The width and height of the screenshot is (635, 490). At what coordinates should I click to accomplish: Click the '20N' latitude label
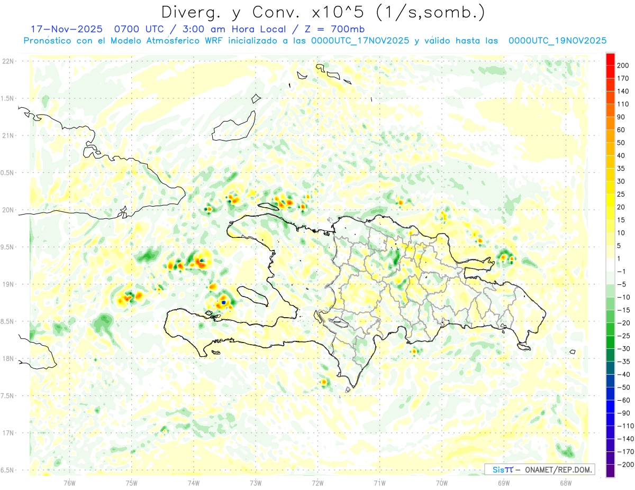(8, 210)
